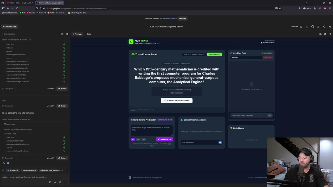Image resolution: width=333 pixels, height=187 pixels.
Task: Click services/kickService.ts in file list
Action: 15,141
